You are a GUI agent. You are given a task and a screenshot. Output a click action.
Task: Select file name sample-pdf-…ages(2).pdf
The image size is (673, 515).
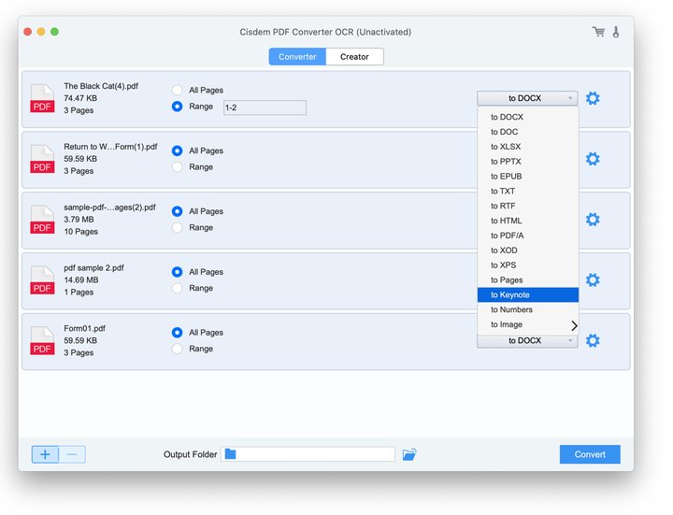(110, 207)
